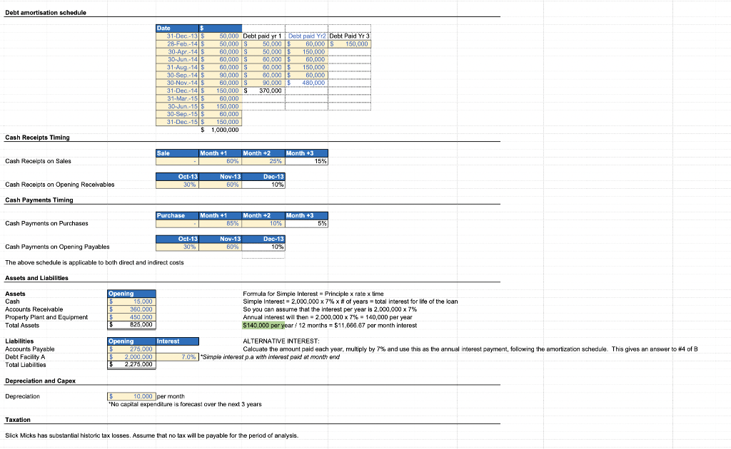This screenshot has width=731, height=449.
Task: Select the '28-Feb.-14' date cell
Action: coord(177,43)
